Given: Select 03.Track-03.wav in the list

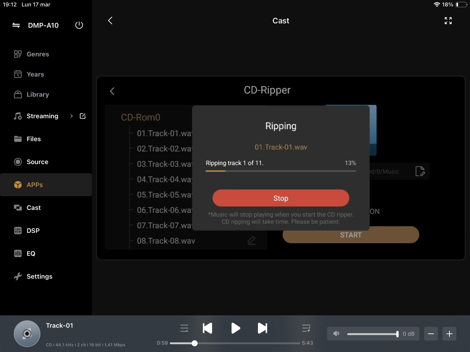Looking at the screenshot, I should [x=164, y=164].
